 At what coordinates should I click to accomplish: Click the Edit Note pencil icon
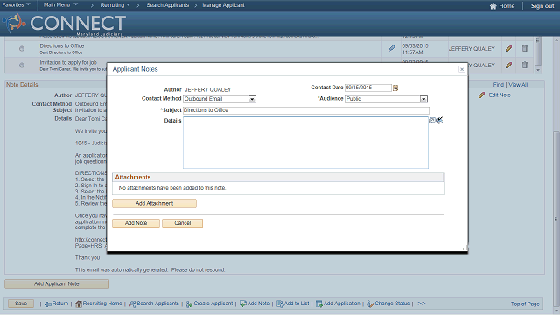coord(482,95)
